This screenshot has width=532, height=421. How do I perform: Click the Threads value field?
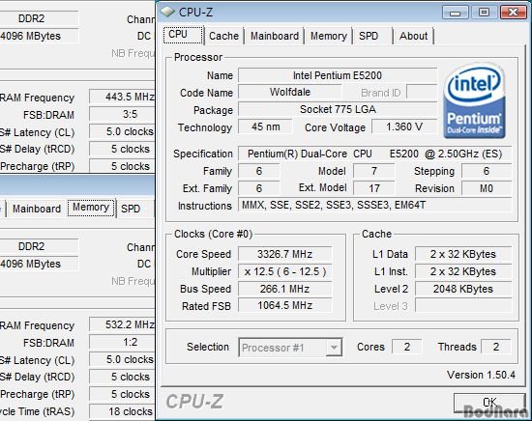coord(495,347)
